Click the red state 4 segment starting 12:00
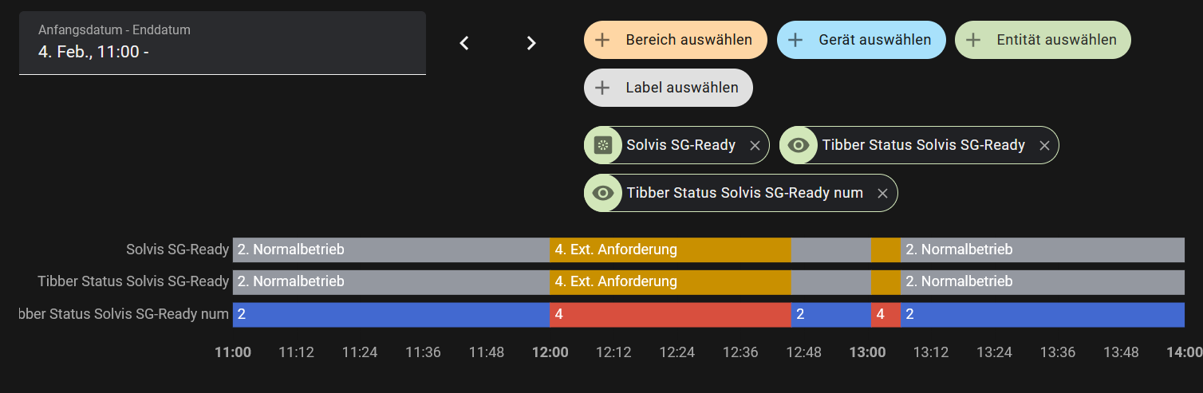1203x393 pixels. (670, 315)
